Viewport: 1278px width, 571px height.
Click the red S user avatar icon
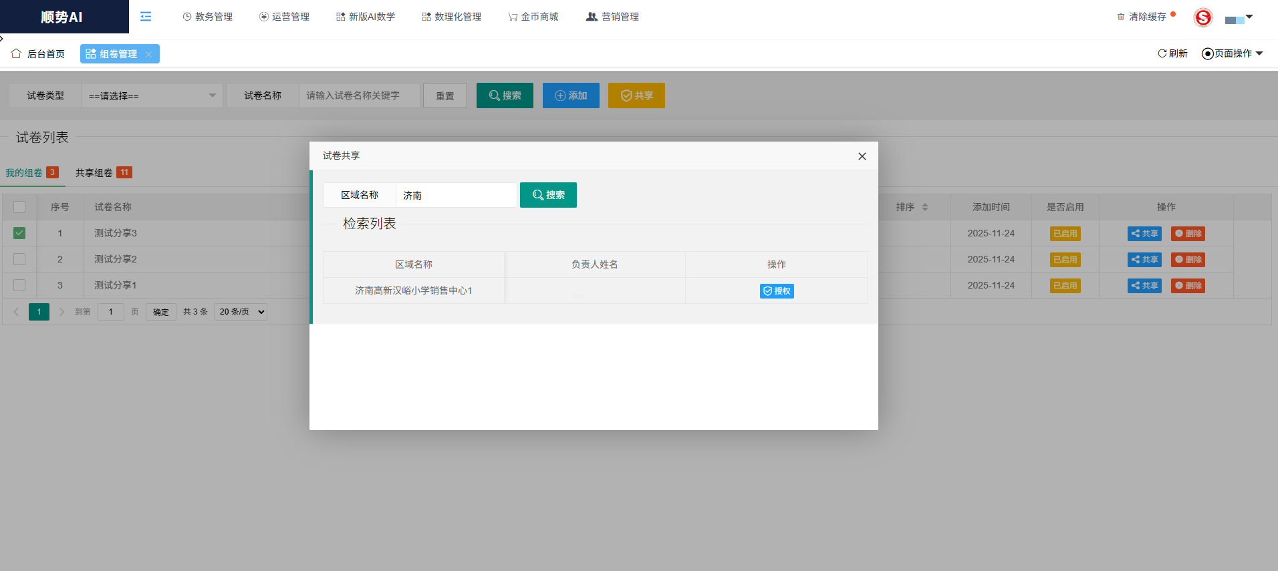point(1202,17)
